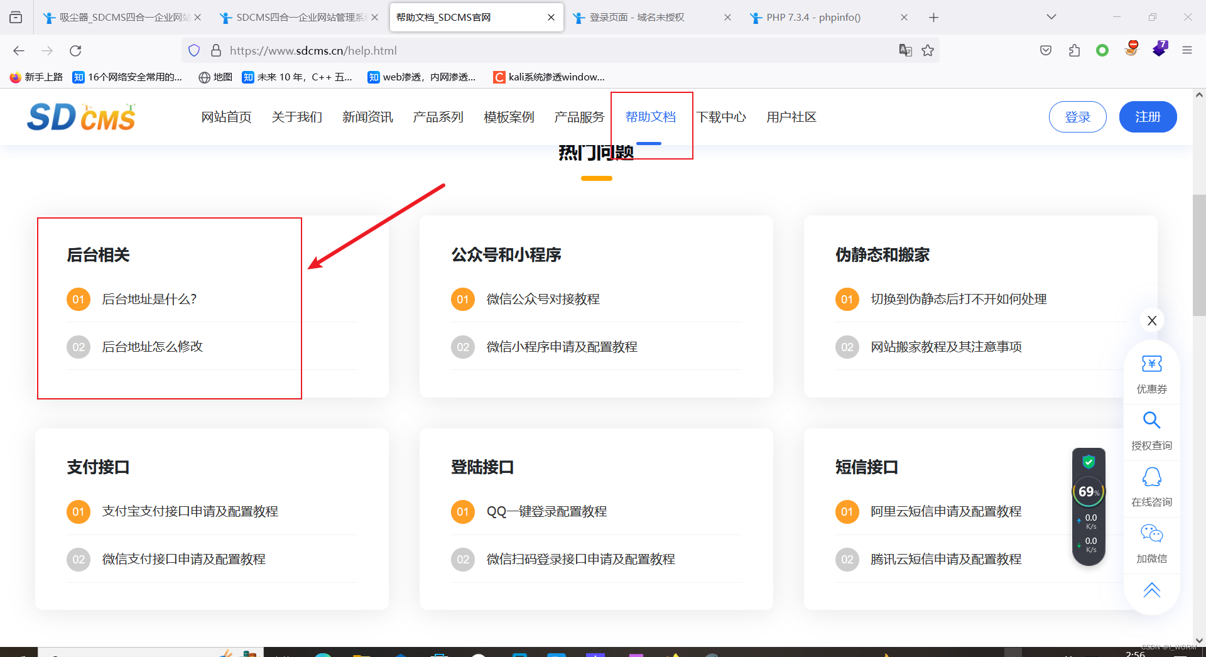Open the 后台地址怎么修改 article
The height and width of the screenshot is (657, 1206).
point(152,347)
